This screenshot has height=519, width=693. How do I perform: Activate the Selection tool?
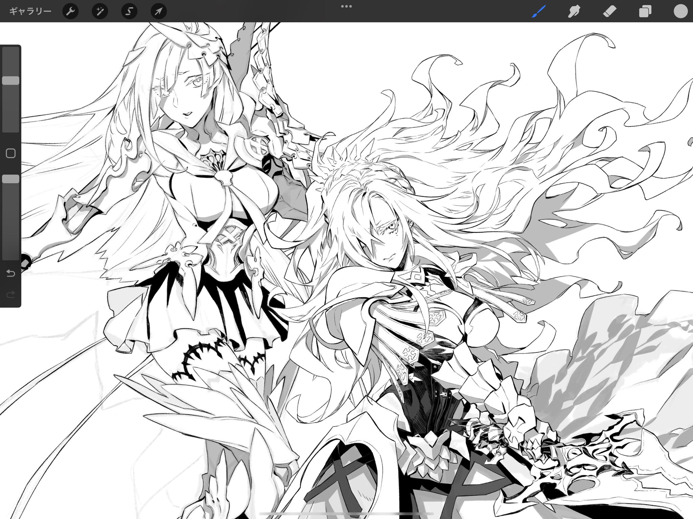[129, 11]
